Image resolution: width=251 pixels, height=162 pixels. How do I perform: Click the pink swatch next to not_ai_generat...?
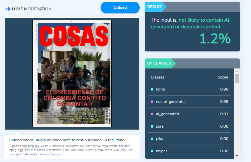point(152,102)
